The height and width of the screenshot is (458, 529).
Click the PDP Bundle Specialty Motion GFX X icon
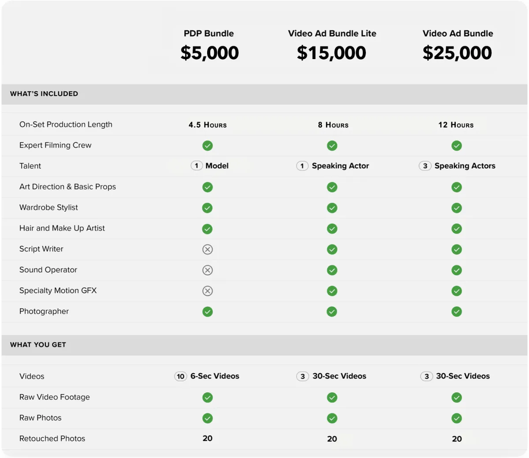coord(208,291)
